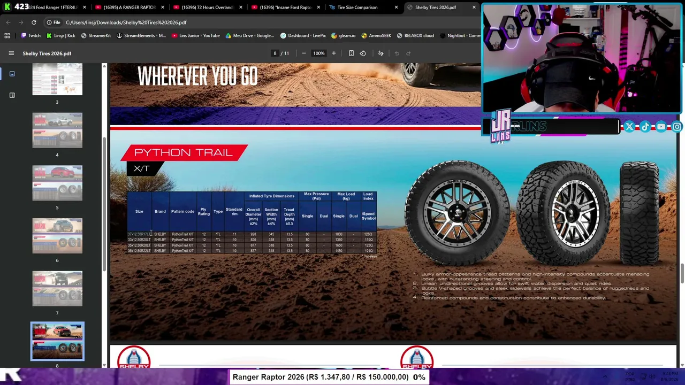Close the 'A RANGER RAPTOR' tab

coord(162,7)
